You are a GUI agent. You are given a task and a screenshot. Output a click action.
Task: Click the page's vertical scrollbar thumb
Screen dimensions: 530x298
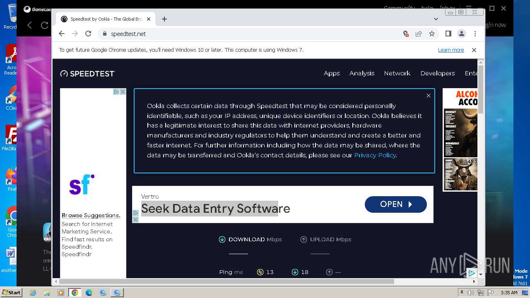(x=480, y=89)
